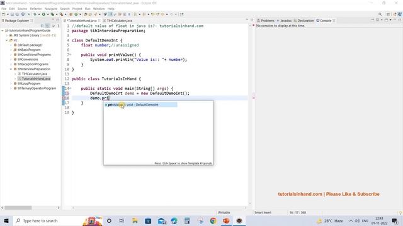Select tihExceptionPrograms package
Screen dimensions: 403x226
pos(33,64)
